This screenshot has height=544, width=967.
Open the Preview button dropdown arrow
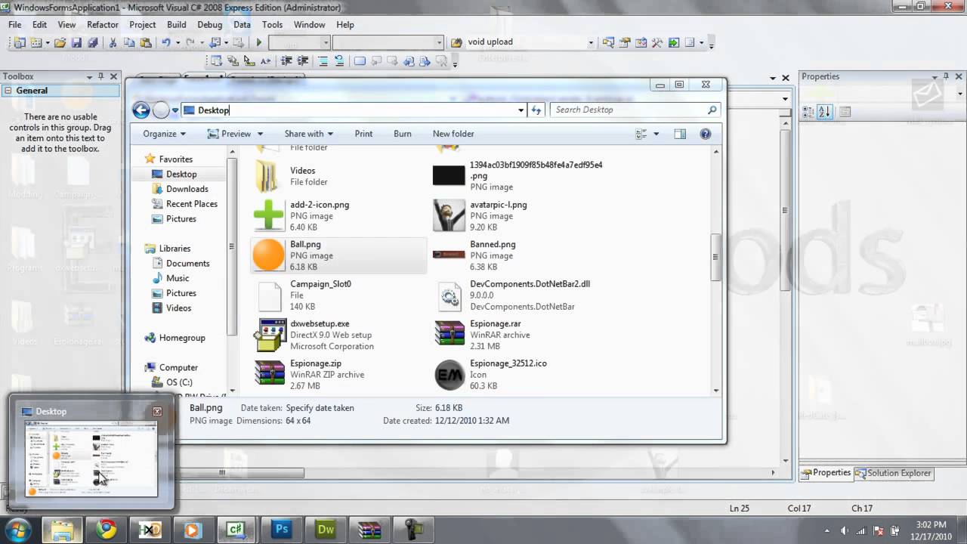pos(260,134)
